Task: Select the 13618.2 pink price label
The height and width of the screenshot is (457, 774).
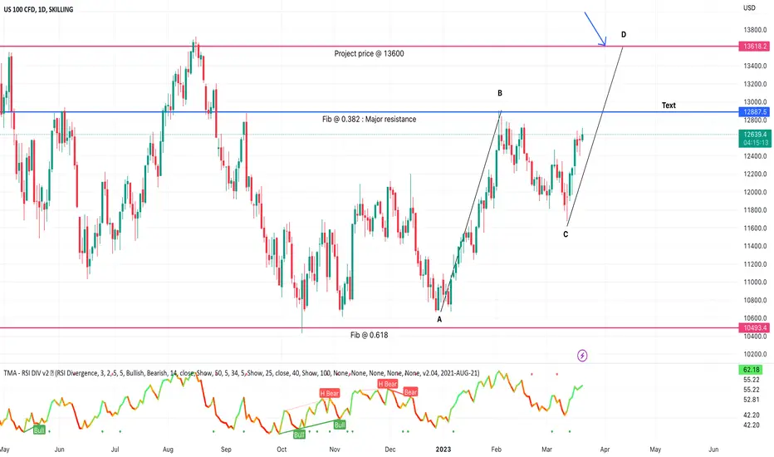Action: click(755, 47)
